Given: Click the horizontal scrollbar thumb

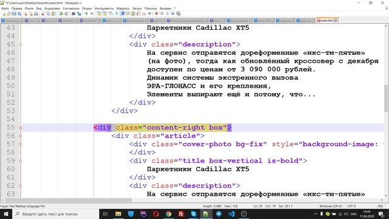Looking at the screenshot, I should pyautogui.click(x=68, y=200).
